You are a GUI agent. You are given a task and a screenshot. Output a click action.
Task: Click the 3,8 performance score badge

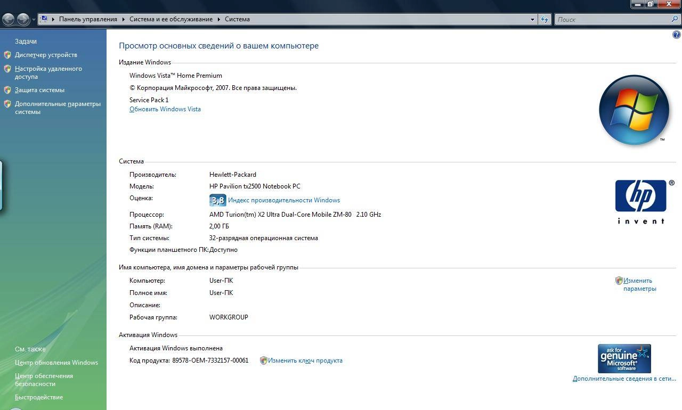(x=217, y=200)
